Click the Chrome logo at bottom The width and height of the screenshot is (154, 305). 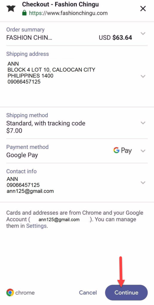tap(10, 292)
